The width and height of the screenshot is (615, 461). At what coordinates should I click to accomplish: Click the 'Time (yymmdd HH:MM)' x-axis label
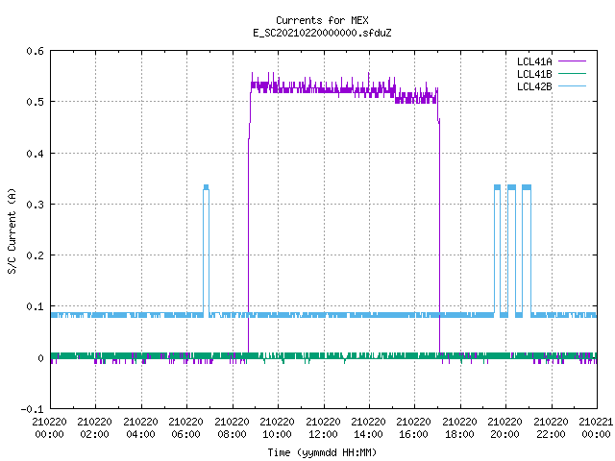tap(322, 452)
